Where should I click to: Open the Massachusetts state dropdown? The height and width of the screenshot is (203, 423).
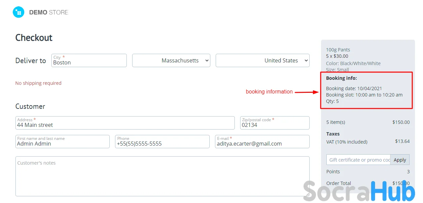171,60
